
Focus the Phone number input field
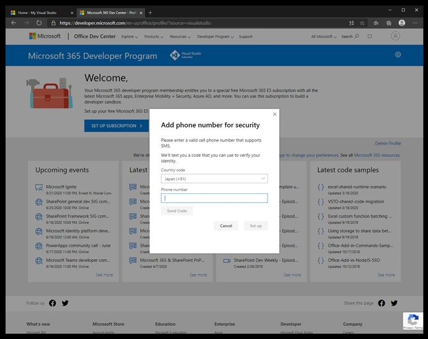tap(214, 198)
